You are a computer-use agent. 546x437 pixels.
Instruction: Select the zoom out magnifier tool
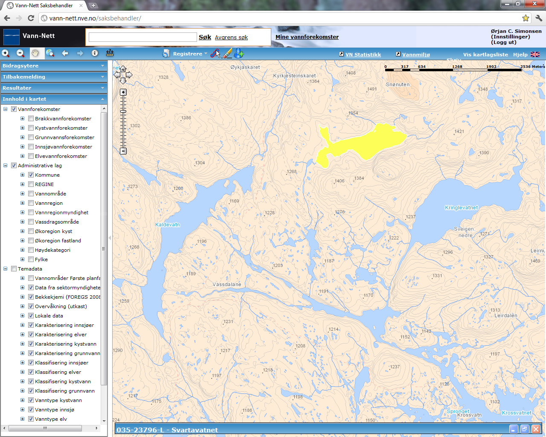(x=20, y=53)
